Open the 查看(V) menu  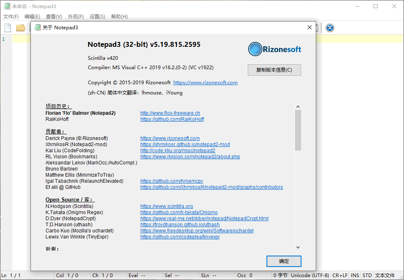[x=54, y=17]
